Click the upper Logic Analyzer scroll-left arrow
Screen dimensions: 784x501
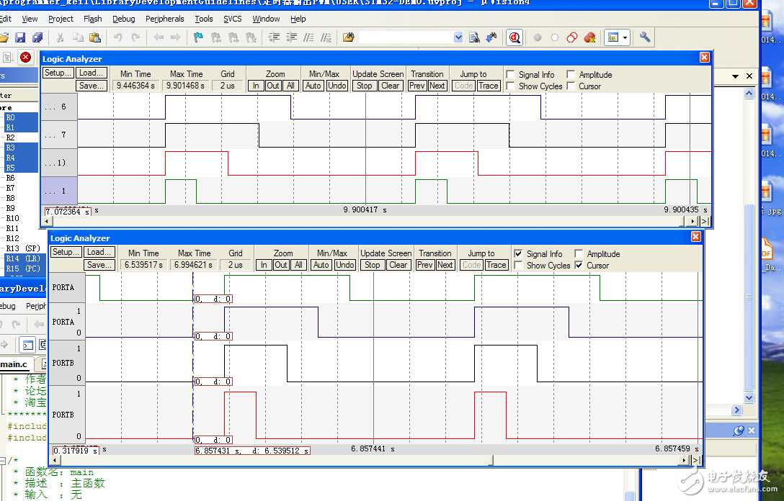coord(47,221)
